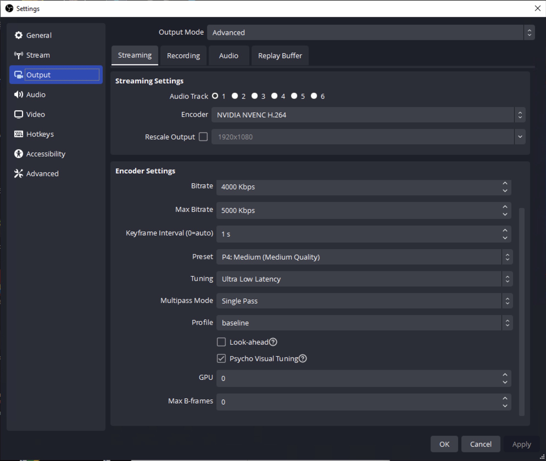Click Psycho Visual Tuning help icon
The image size is (546, 461).
pos(303,359)
